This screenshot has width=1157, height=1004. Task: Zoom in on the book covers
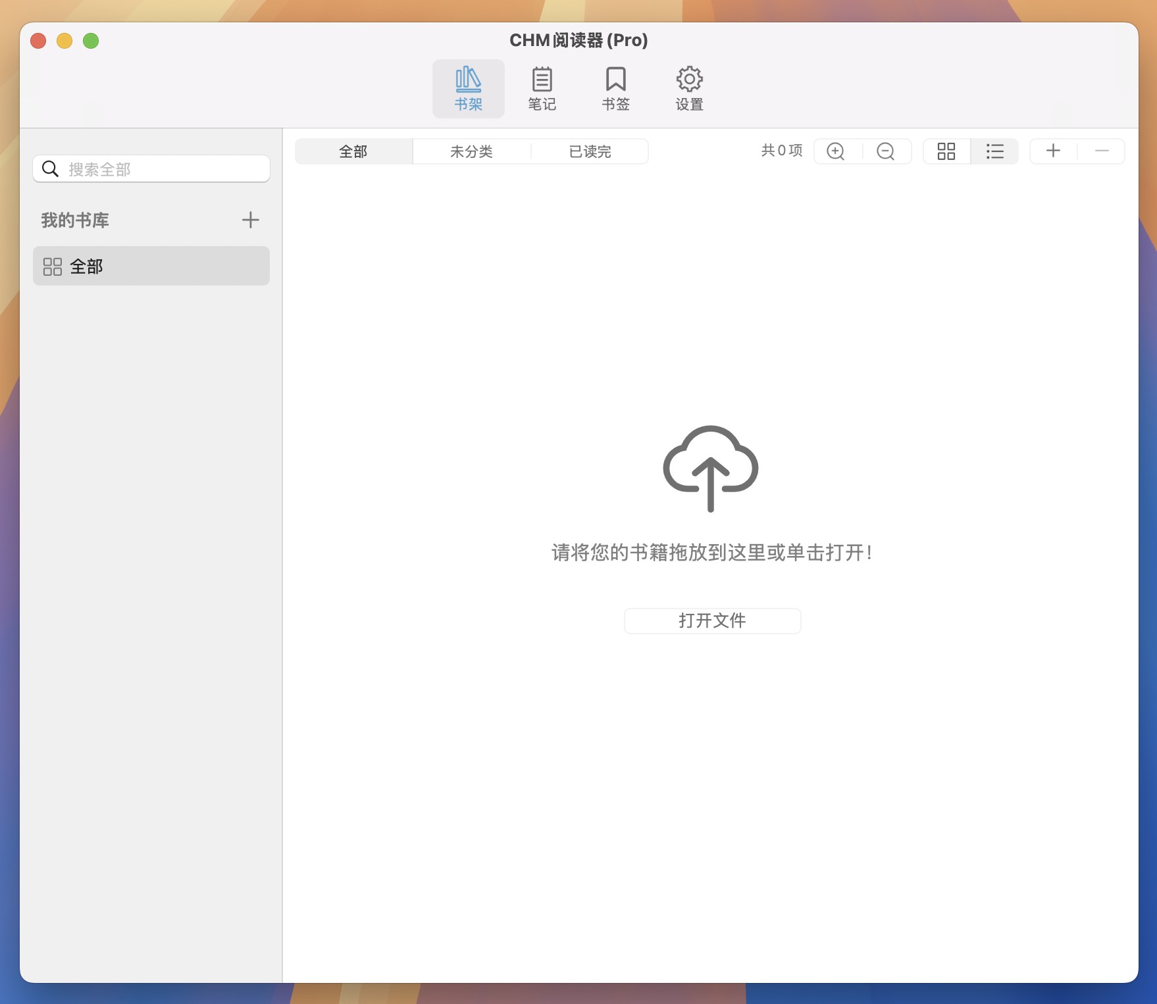[835, 151]
